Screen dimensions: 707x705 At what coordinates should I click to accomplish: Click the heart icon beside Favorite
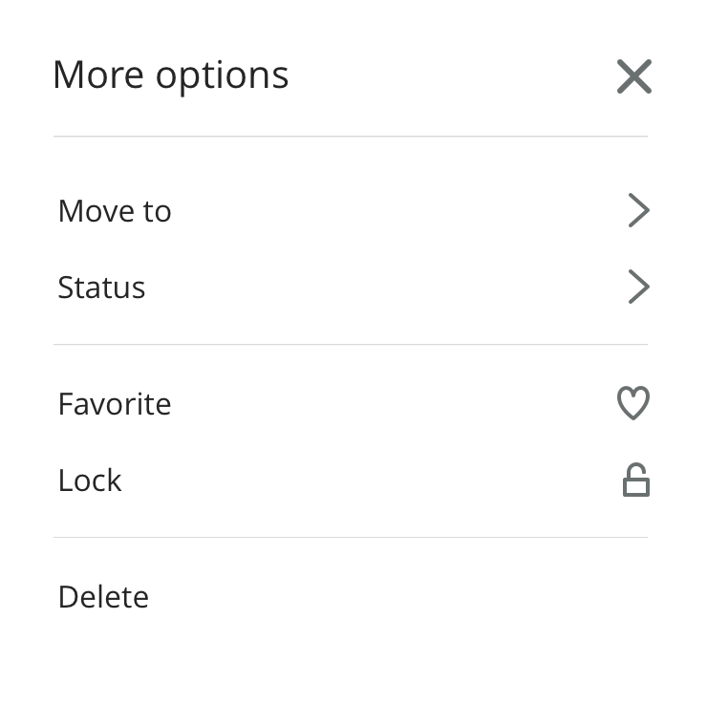(x=633, y=403)
